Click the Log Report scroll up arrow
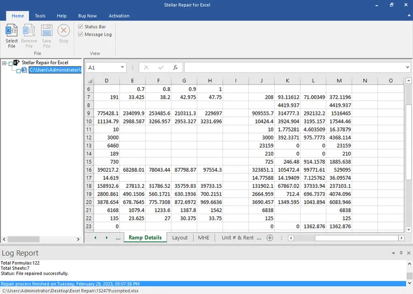This screenshot has width=413, height=294. pyautogui.click(x=410, y=264)
